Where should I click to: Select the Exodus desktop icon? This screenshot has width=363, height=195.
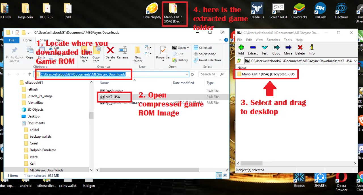[x=299, y=180]
